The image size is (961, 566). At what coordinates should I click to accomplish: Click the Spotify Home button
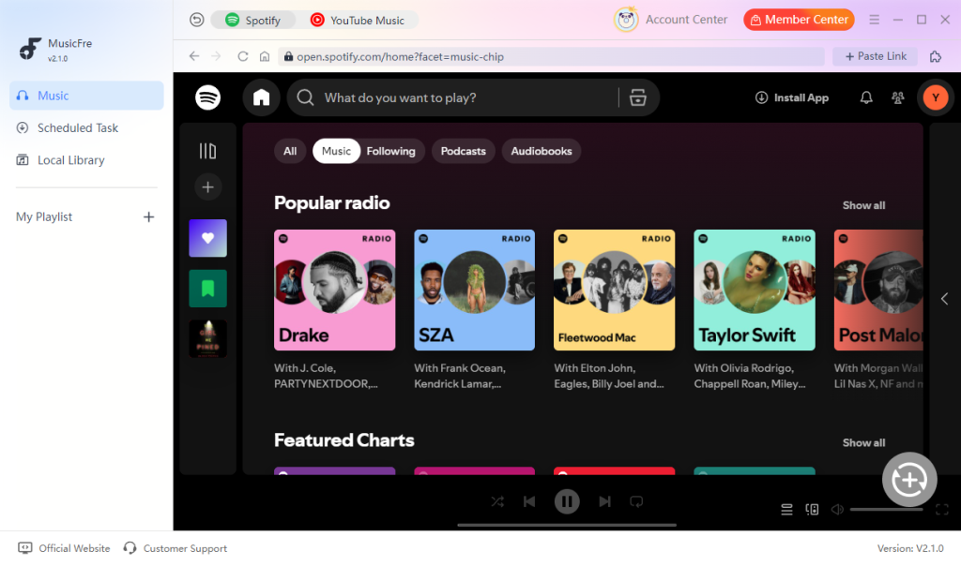[x=261, y=97]
